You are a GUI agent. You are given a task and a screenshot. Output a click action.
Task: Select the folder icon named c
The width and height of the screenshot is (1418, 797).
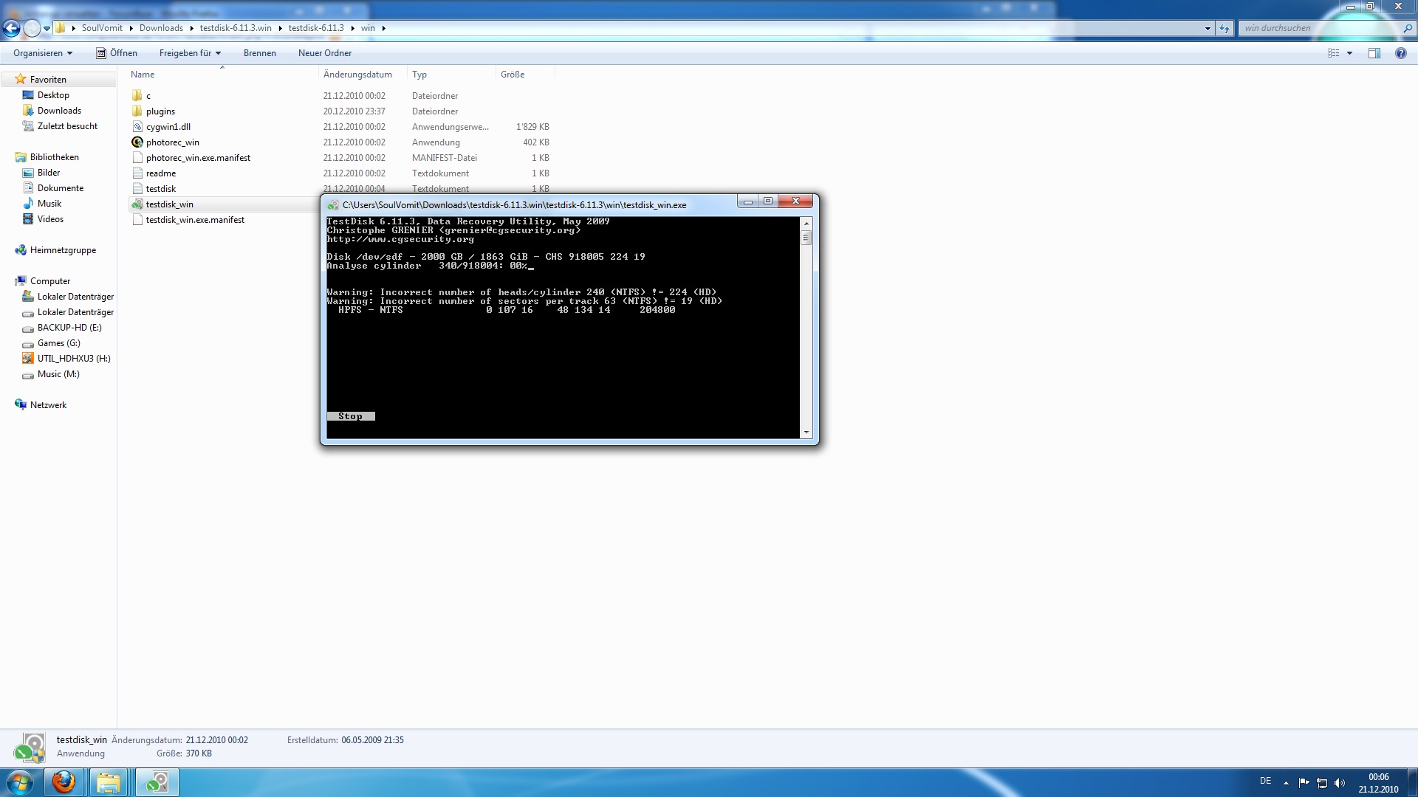137,96
